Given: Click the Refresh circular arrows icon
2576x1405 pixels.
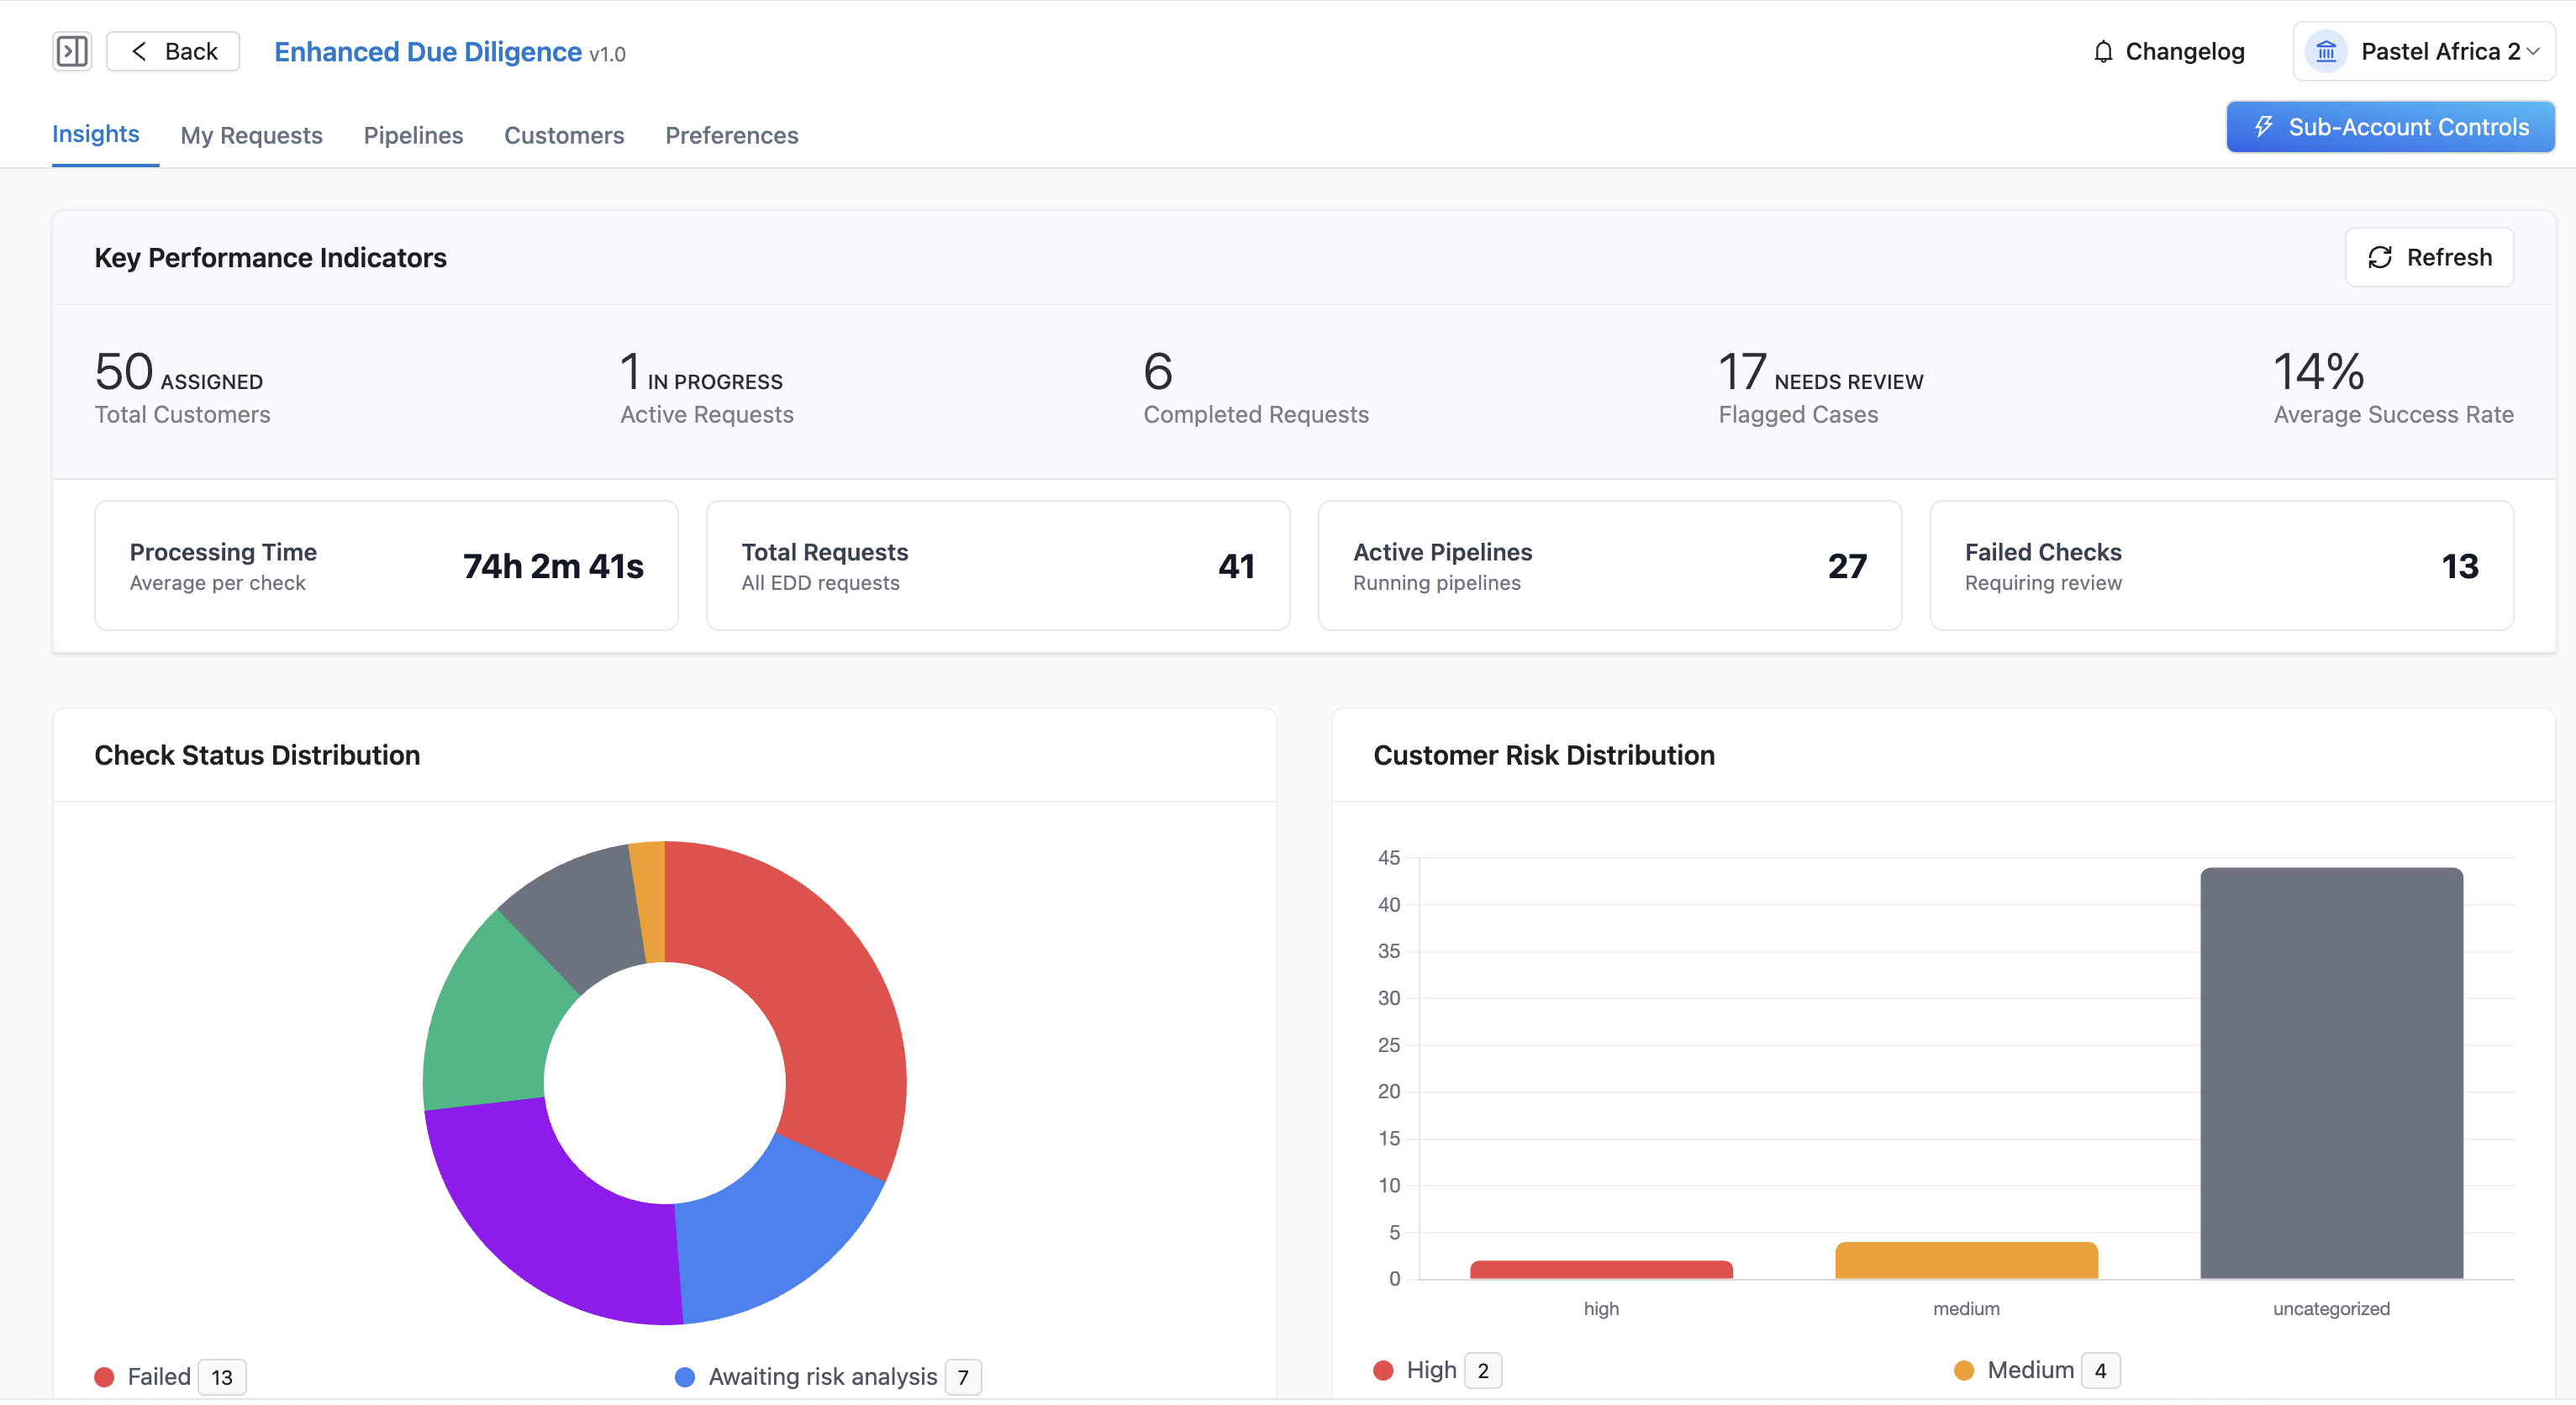Looking at the screenshot, I should pos(2380,258).
